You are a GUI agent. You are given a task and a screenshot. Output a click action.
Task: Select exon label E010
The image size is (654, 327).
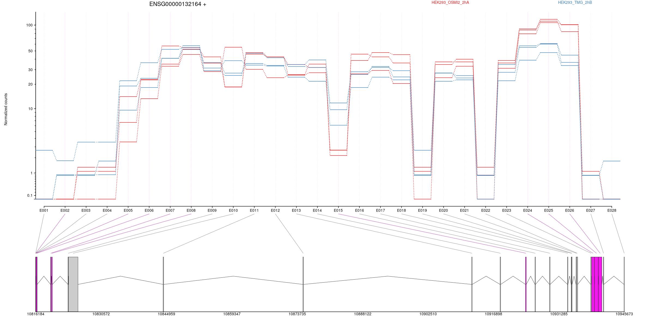coord(233,210)
